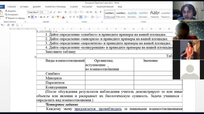Screen dimensions: 204x114
Task: Click the Paste clipboard icon
Action: pyautogui.click(x=1, y=13)
